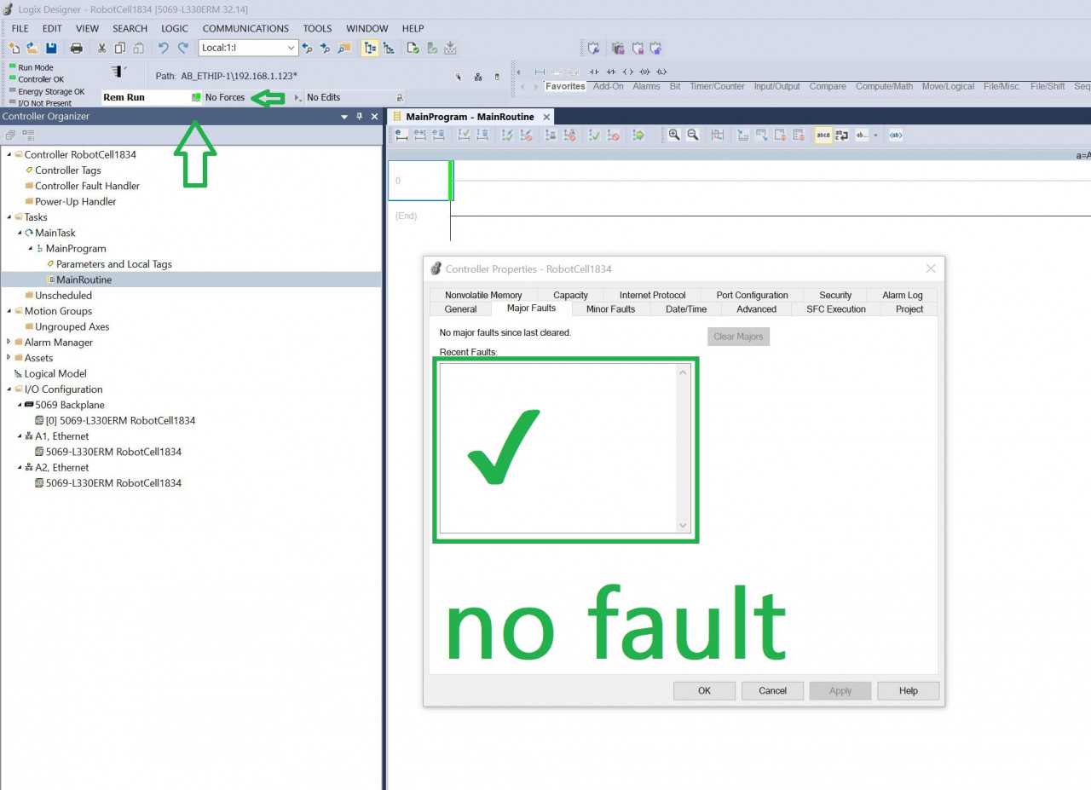Click the Who Active network icon beside Path
This screenshot has height=790, width=1091.
[x=477, y=77]
